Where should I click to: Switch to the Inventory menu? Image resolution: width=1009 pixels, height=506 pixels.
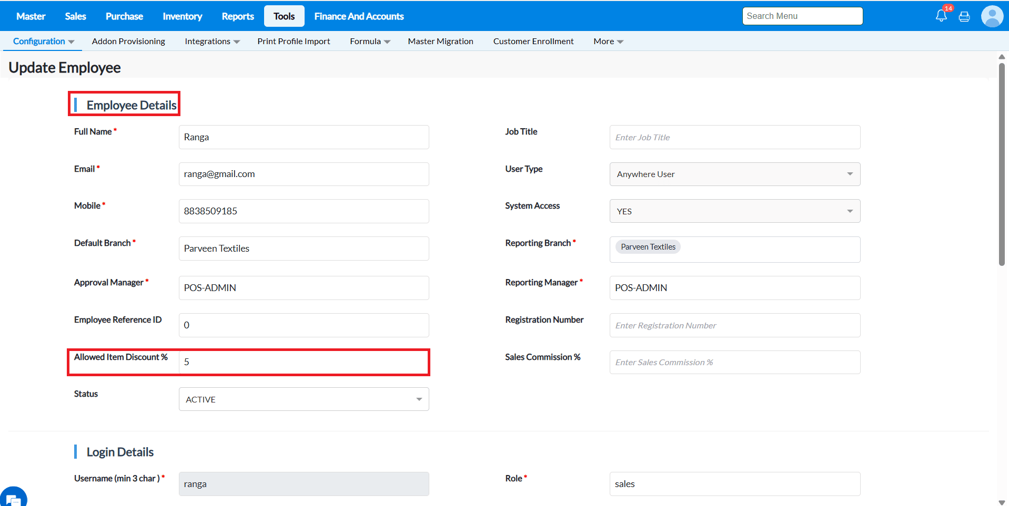(x=182, y=16)
